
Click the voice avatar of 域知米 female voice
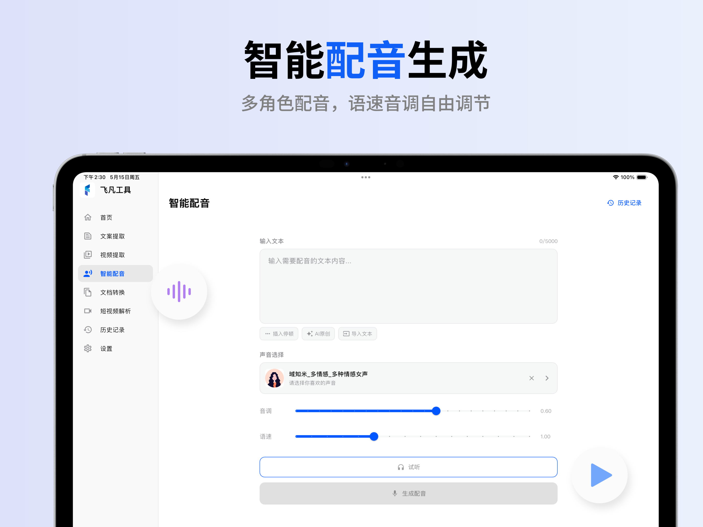pyautogui.click(x=274, y=378)
